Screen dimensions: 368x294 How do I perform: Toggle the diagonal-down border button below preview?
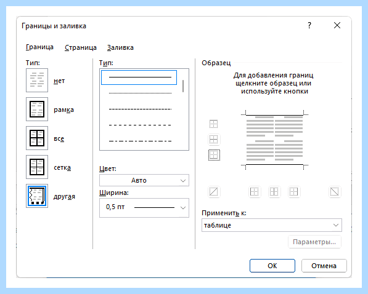point(335,192)
